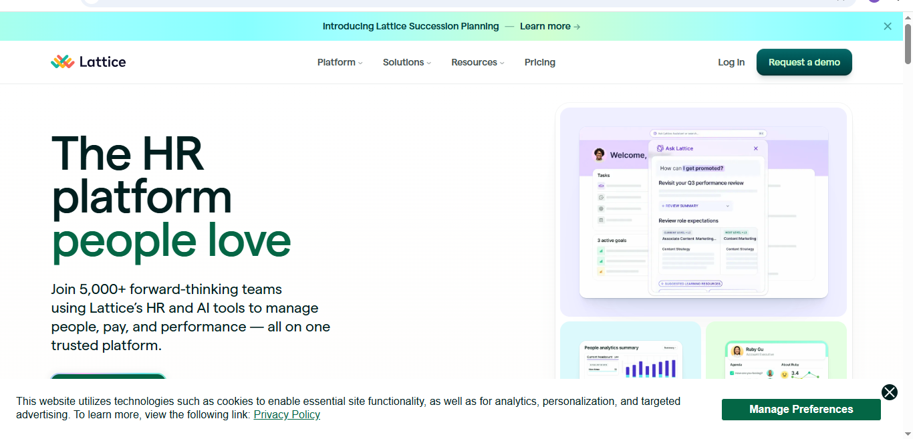Click the first green goal icon under 3 active goals
The height and width of the screenshot is (439, 913).
(601, 251)
